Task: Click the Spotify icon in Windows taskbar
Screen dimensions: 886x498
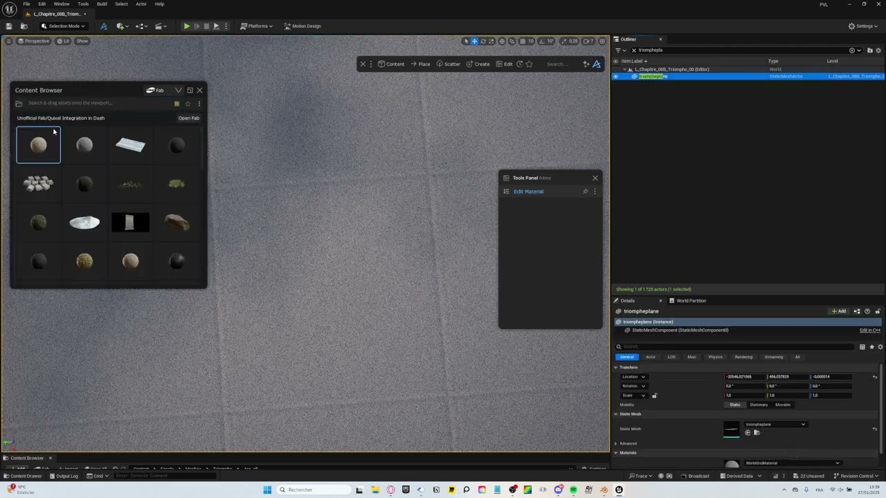Action: click(x=573, y=490)
